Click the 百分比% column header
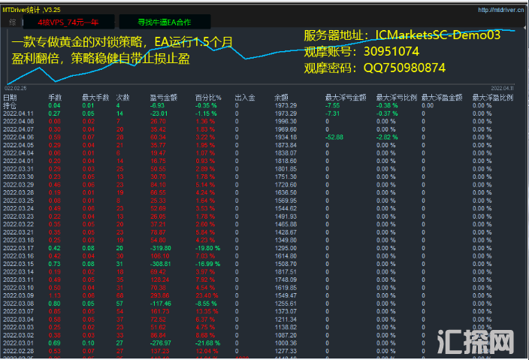The height and width of the screenshot is (360, 529). [208, 97]
